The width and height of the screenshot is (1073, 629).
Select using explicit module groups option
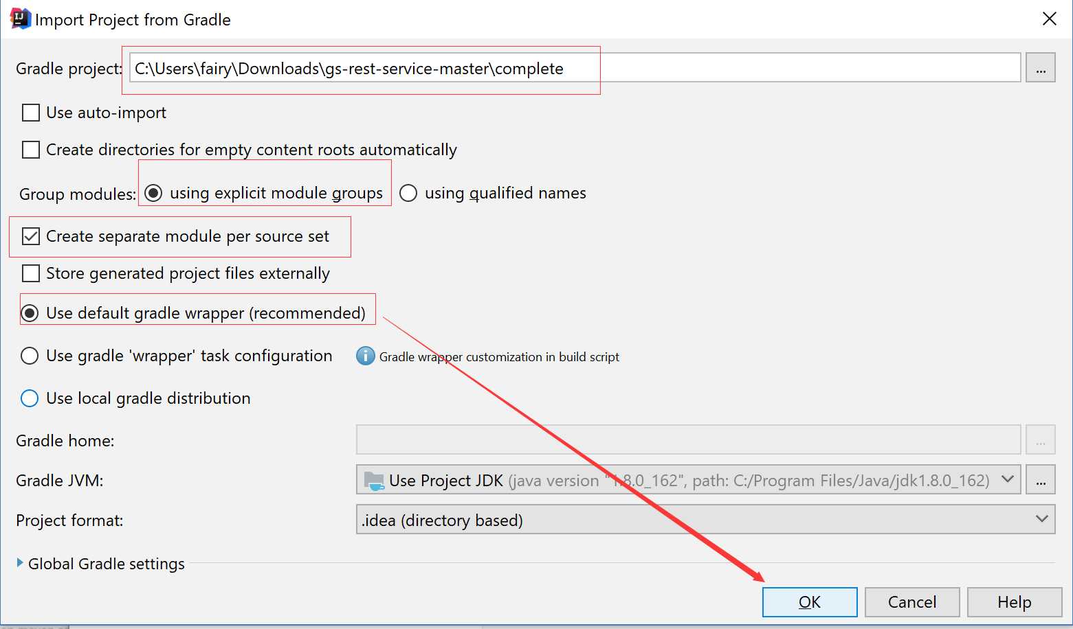click(x=154, y=193)
